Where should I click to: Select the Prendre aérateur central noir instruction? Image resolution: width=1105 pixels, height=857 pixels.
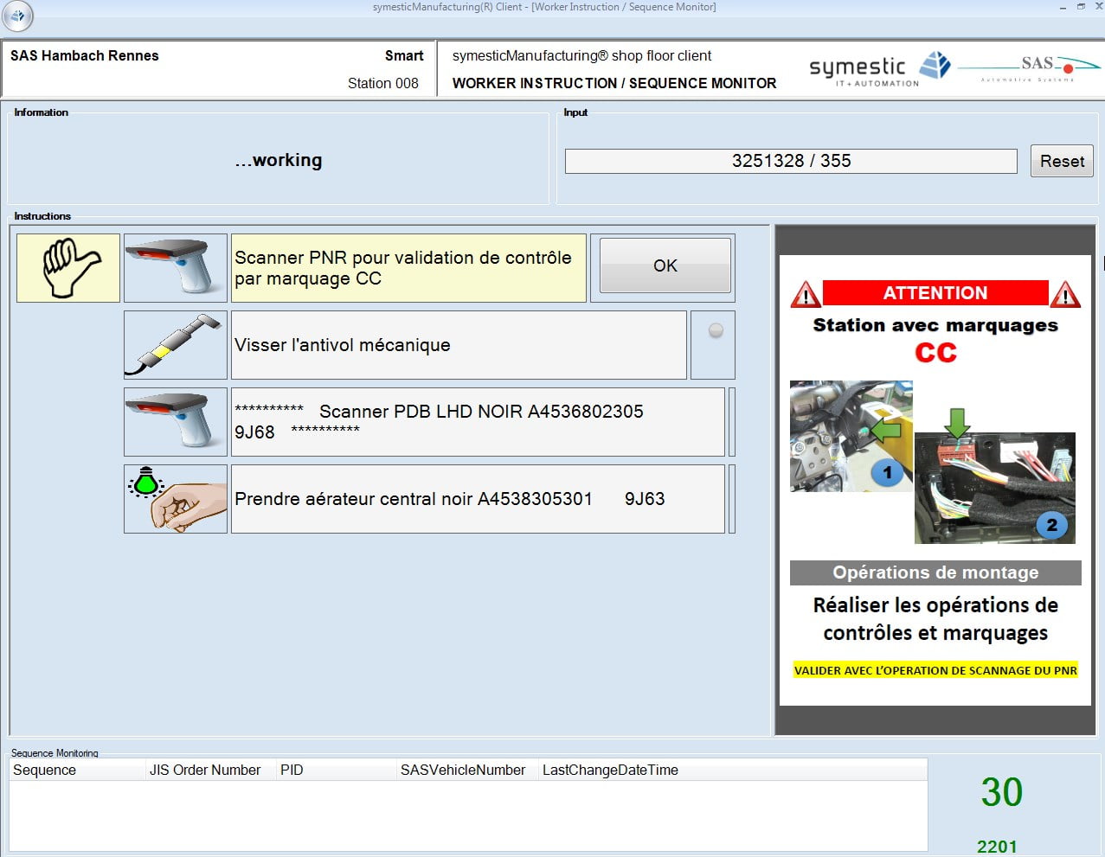click(477, 499)
